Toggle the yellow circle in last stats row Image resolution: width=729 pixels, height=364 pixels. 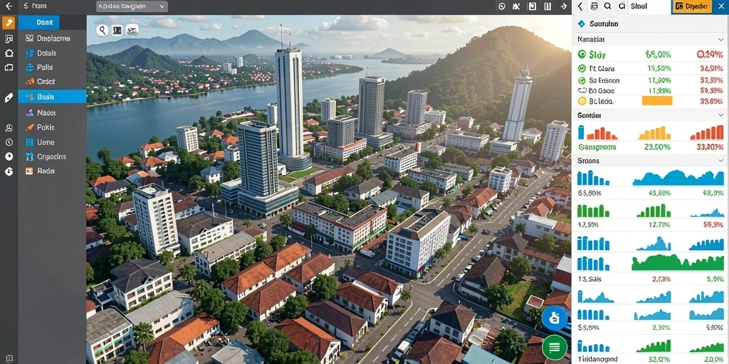coord(582,101)
